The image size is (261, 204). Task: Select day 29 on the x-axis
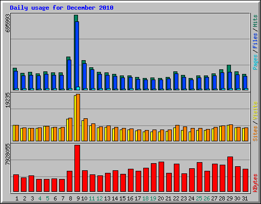point(229,198)
